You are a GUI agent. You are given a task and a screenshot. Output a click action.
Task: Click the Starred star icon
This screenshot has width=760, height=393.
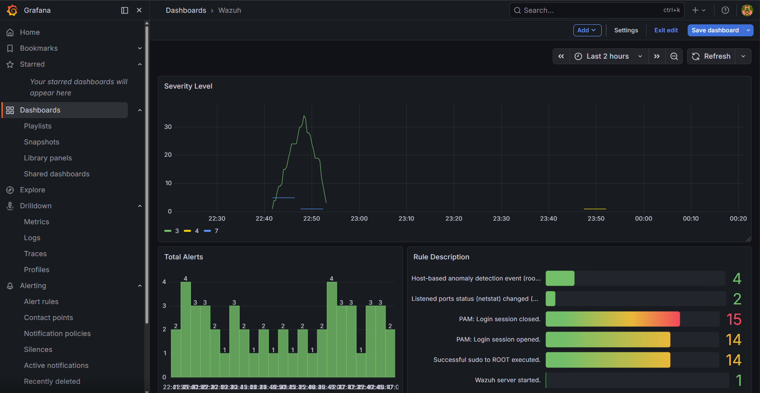click(x=10, y=64)
